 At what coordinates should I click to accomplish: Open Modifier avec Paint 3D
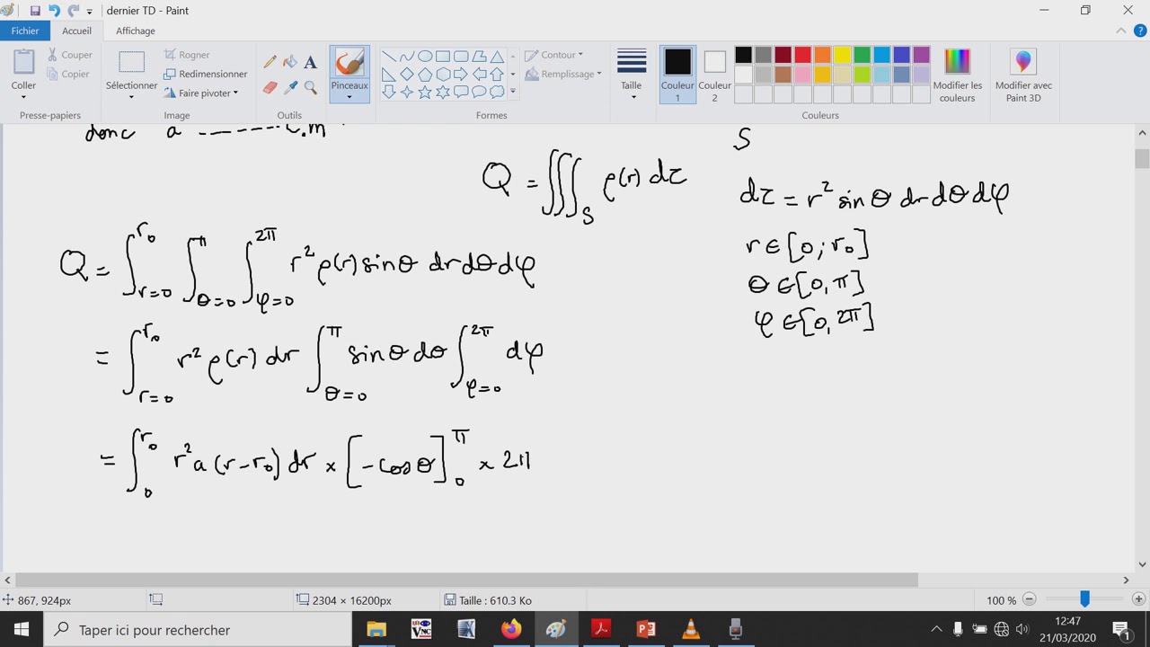coord(1023,75)
